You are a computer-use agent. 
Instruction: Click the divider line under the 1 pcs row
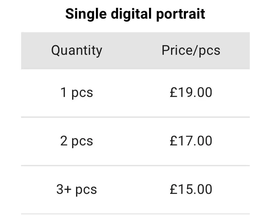coord(135,117)
